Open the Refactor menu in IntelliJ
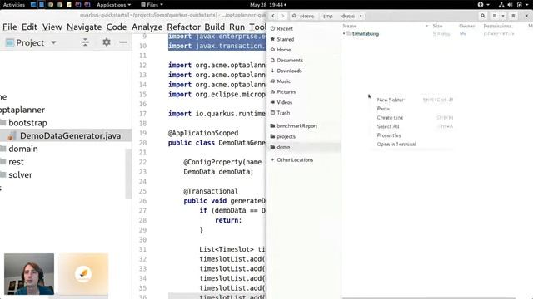 coord(183,27)
